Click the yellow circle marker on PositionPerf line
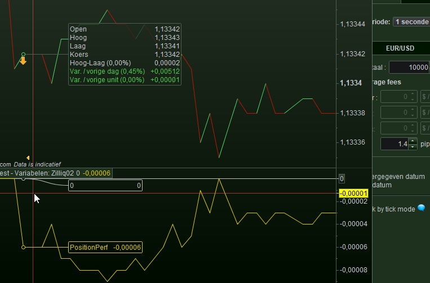430x283 pixels. pos(23,247)
